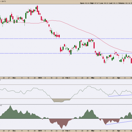Select the blue trendline in bottom histogram panel

119,123
